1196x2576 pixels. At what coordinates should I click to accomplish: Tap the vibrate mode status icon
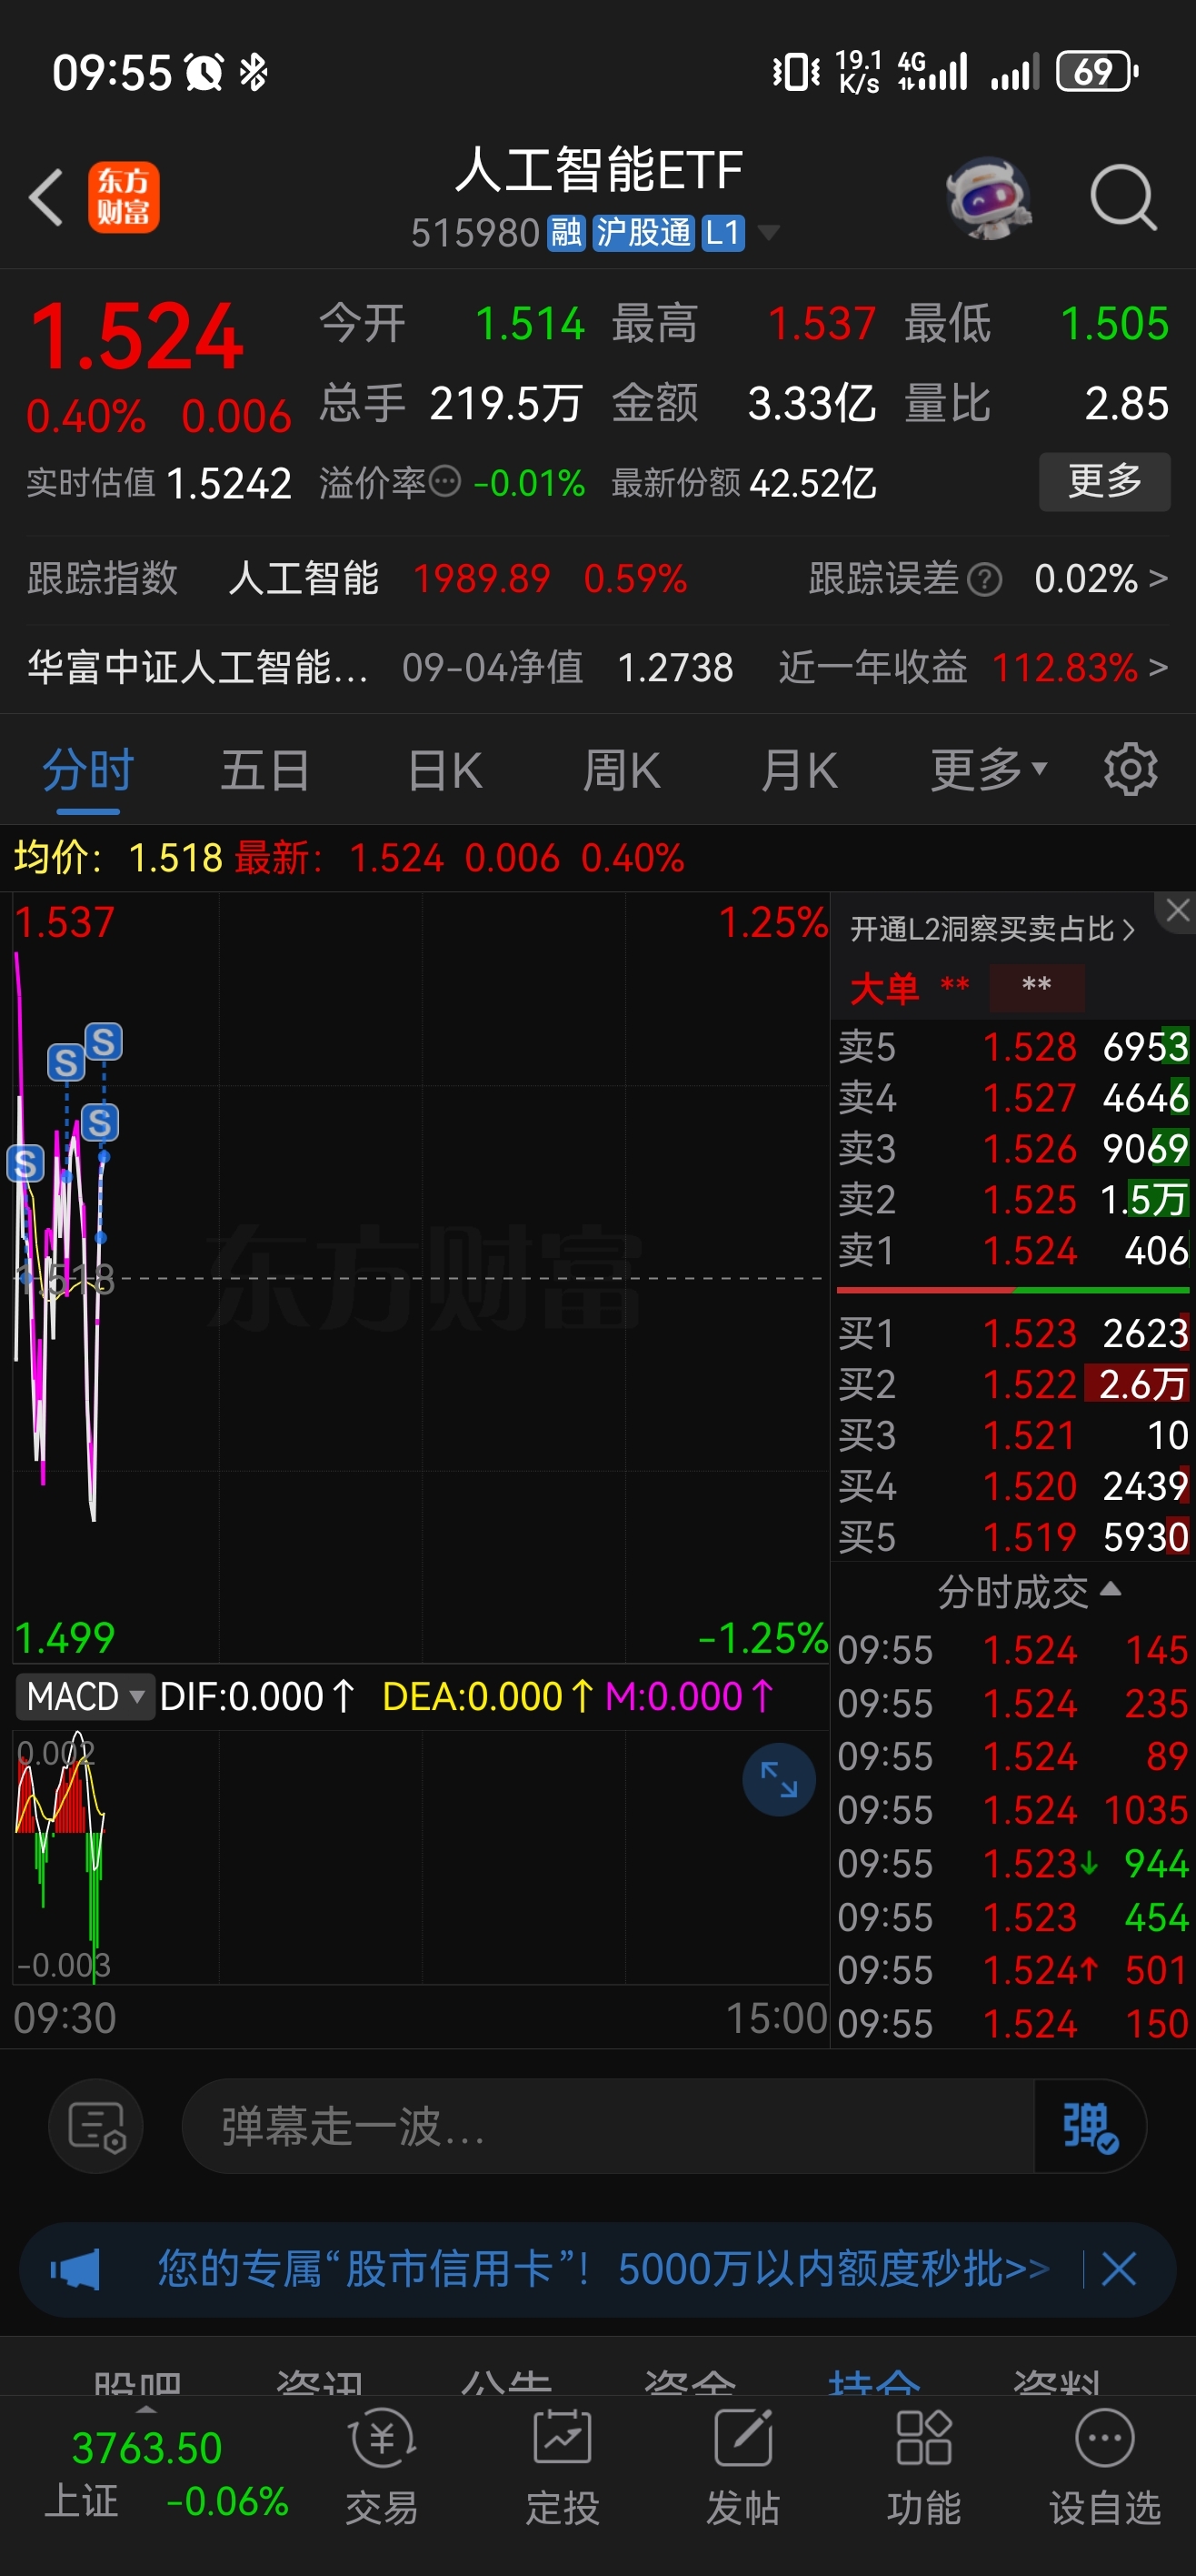click(796, 72)
